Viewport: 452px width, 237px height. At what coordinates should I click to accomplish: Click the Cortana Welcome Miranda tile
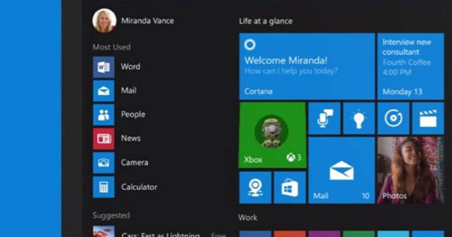pyautogui.click(x=307, y=66)
